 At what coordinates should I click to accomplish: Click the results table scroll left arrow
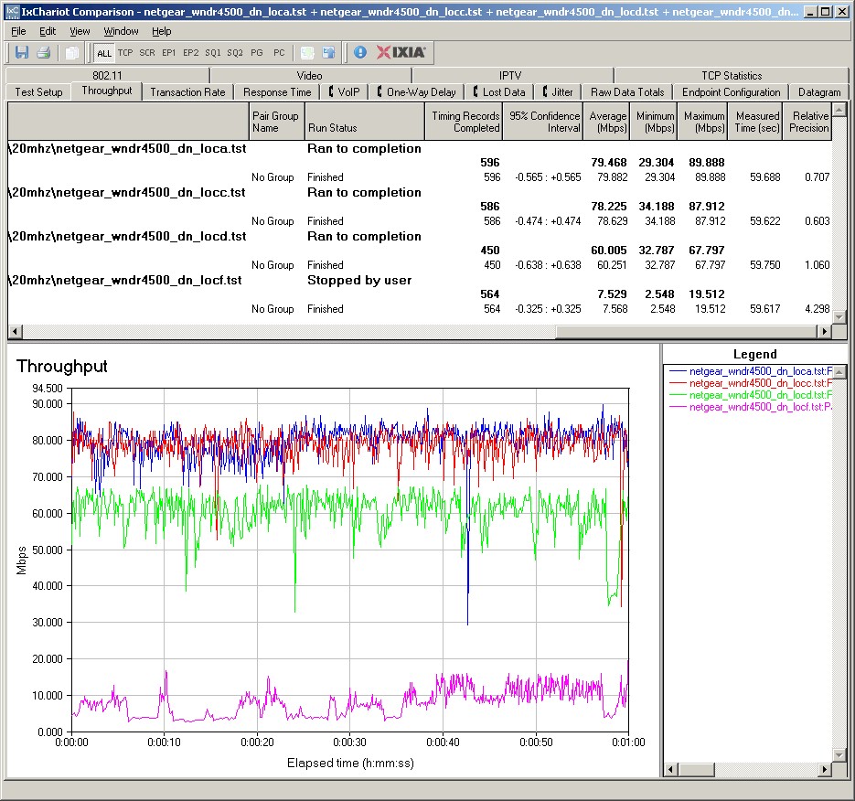point(15,331)
